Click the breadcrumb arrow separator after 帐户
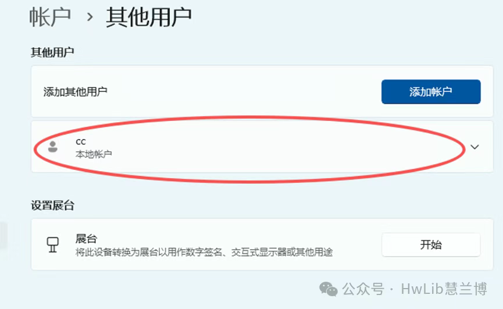Viewport: 503px width, 309px height. [x=90, y=17]
